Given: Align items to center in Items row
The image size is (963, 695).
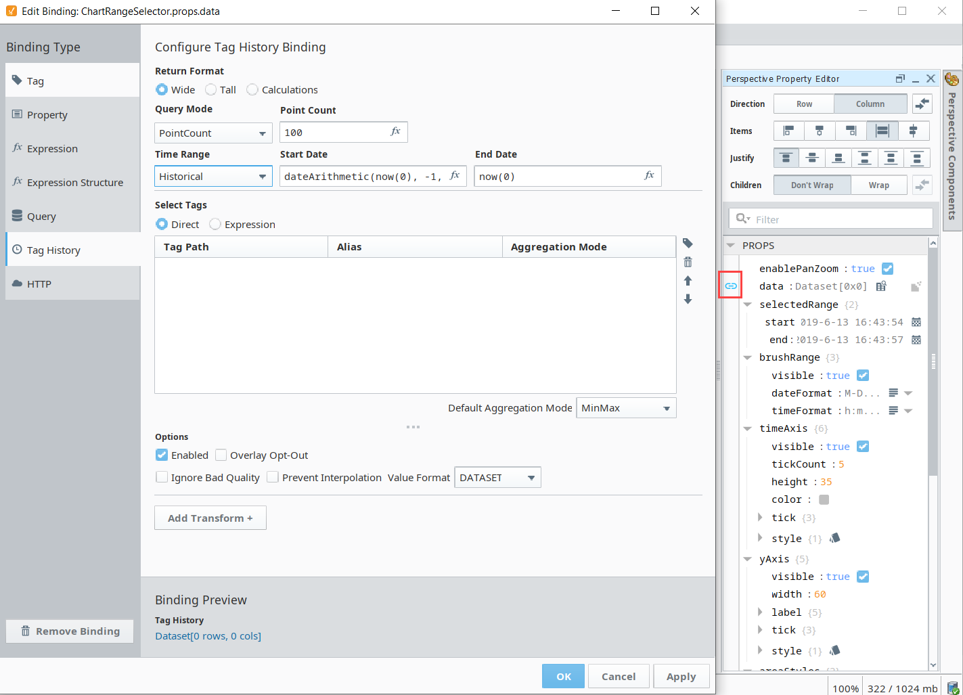Looking at the screenshot, I should tap(820, 131).
